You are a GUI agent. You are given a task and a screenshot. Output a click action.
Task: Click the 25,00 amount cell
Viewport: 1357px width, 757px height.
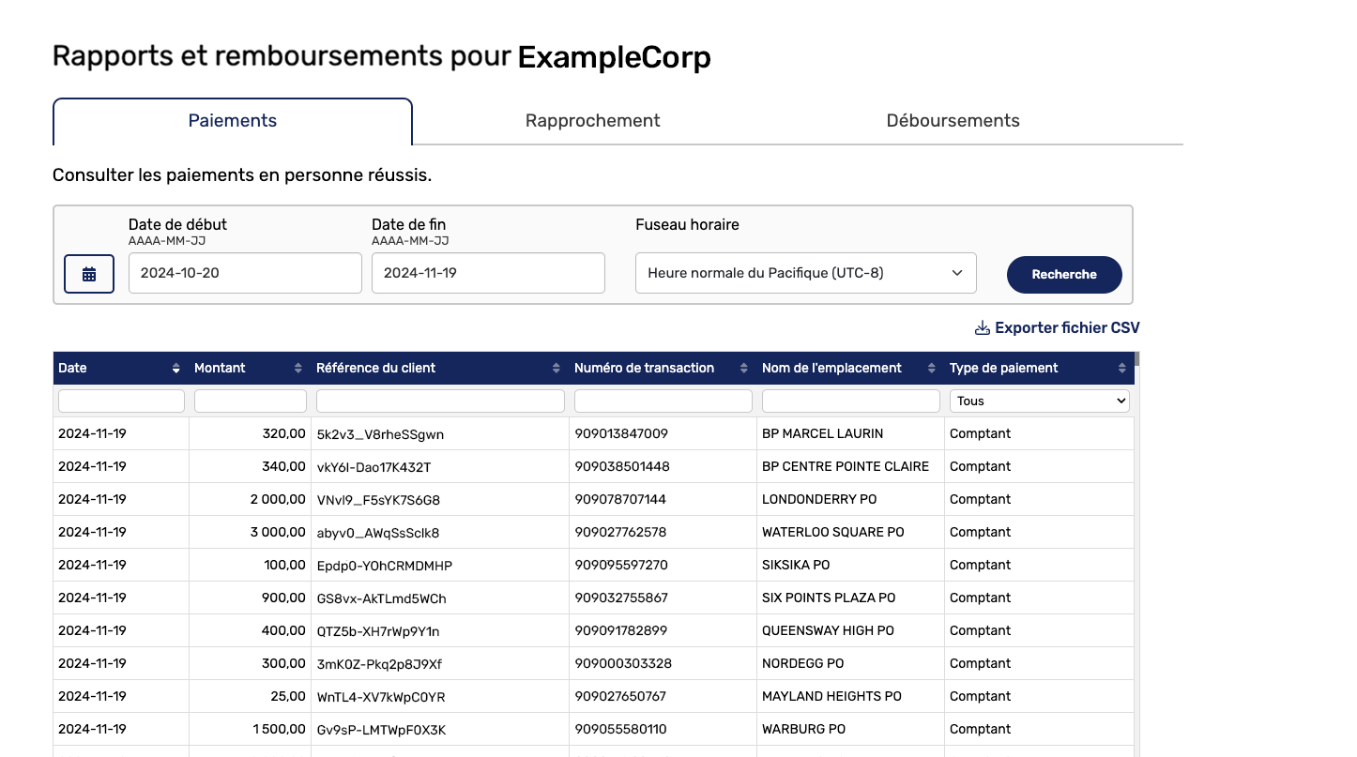(251, 696)
